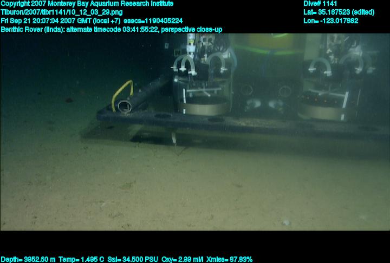
Task: Click the Benthic Rover alternate timecode caption
Action: 112,29
